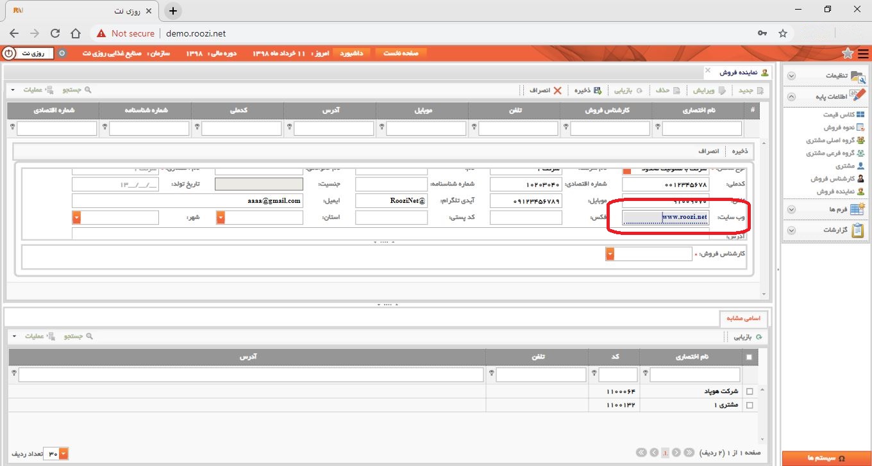Open نماینده فروش in the sidebar

[840, 191]
